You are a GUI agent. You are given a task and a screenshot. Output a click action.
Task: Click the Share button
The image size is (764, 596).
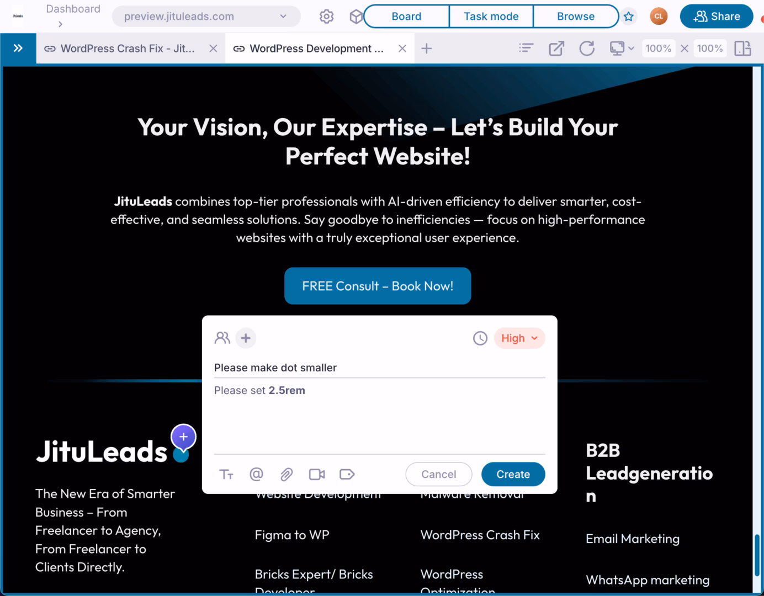pyautogui.click(x=717, y=16)
